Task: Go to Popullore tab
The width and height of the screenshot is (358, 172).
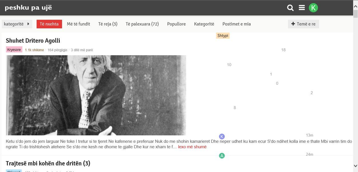Action: coord(176,24)
